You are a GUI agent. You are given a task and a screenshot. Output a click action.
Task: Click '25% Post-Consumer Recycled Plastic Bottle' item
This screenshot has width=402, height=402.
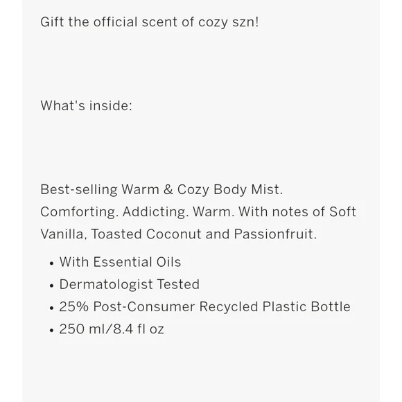click(205, 307)
